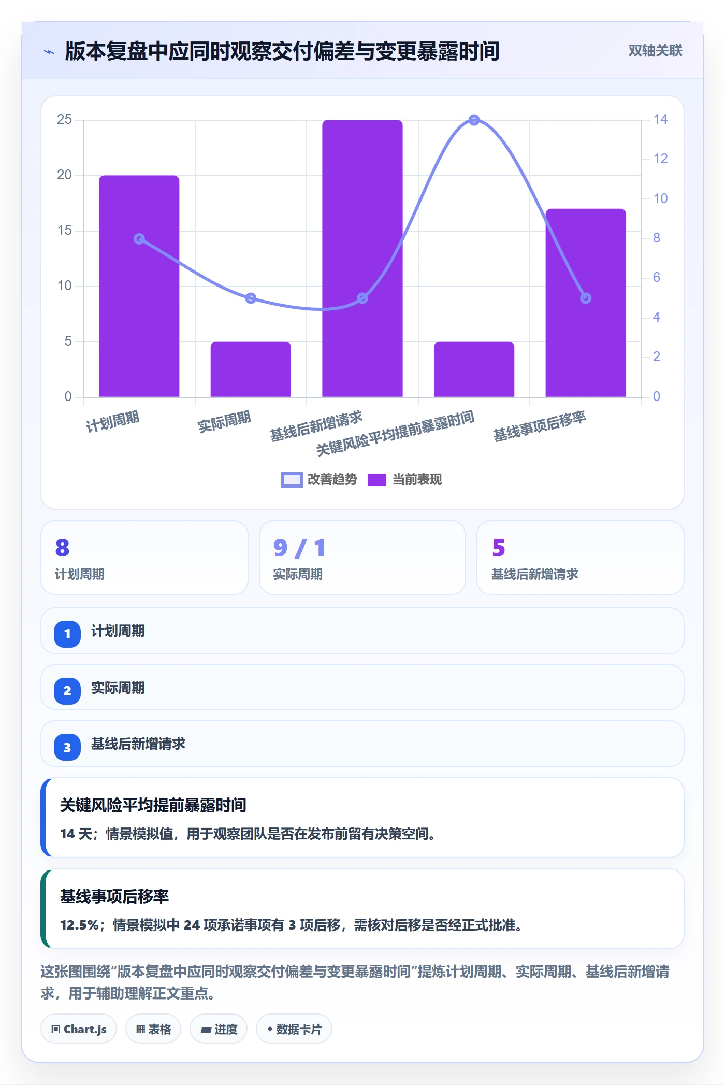Viewport: 725px width, 1085px height.
Task: Click the 实际周期 x-axis label
Action: click(224, 422)
